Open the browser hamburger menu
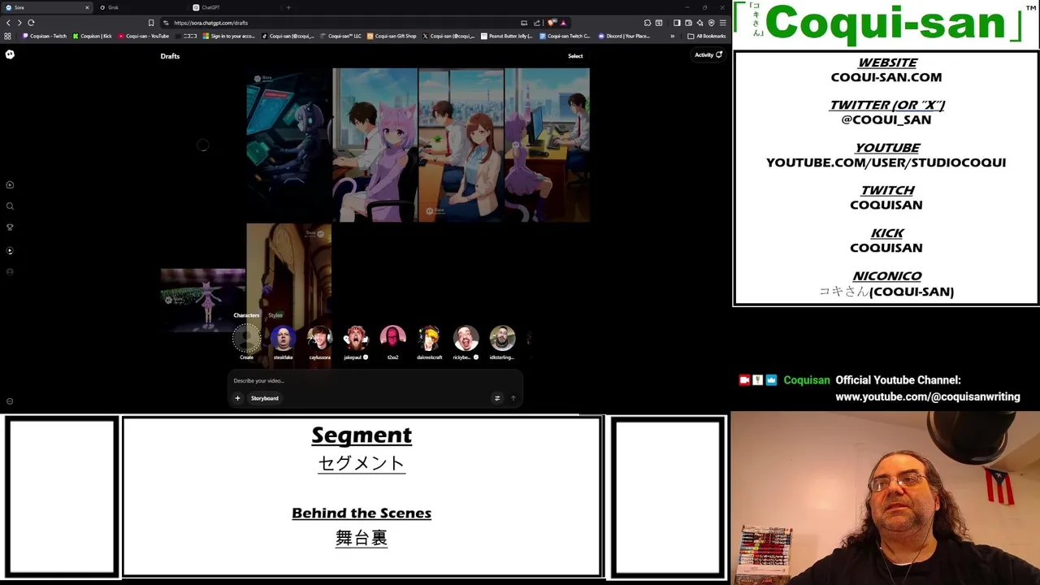This screenshot has width=1040, height=585. tap(723, 23)
